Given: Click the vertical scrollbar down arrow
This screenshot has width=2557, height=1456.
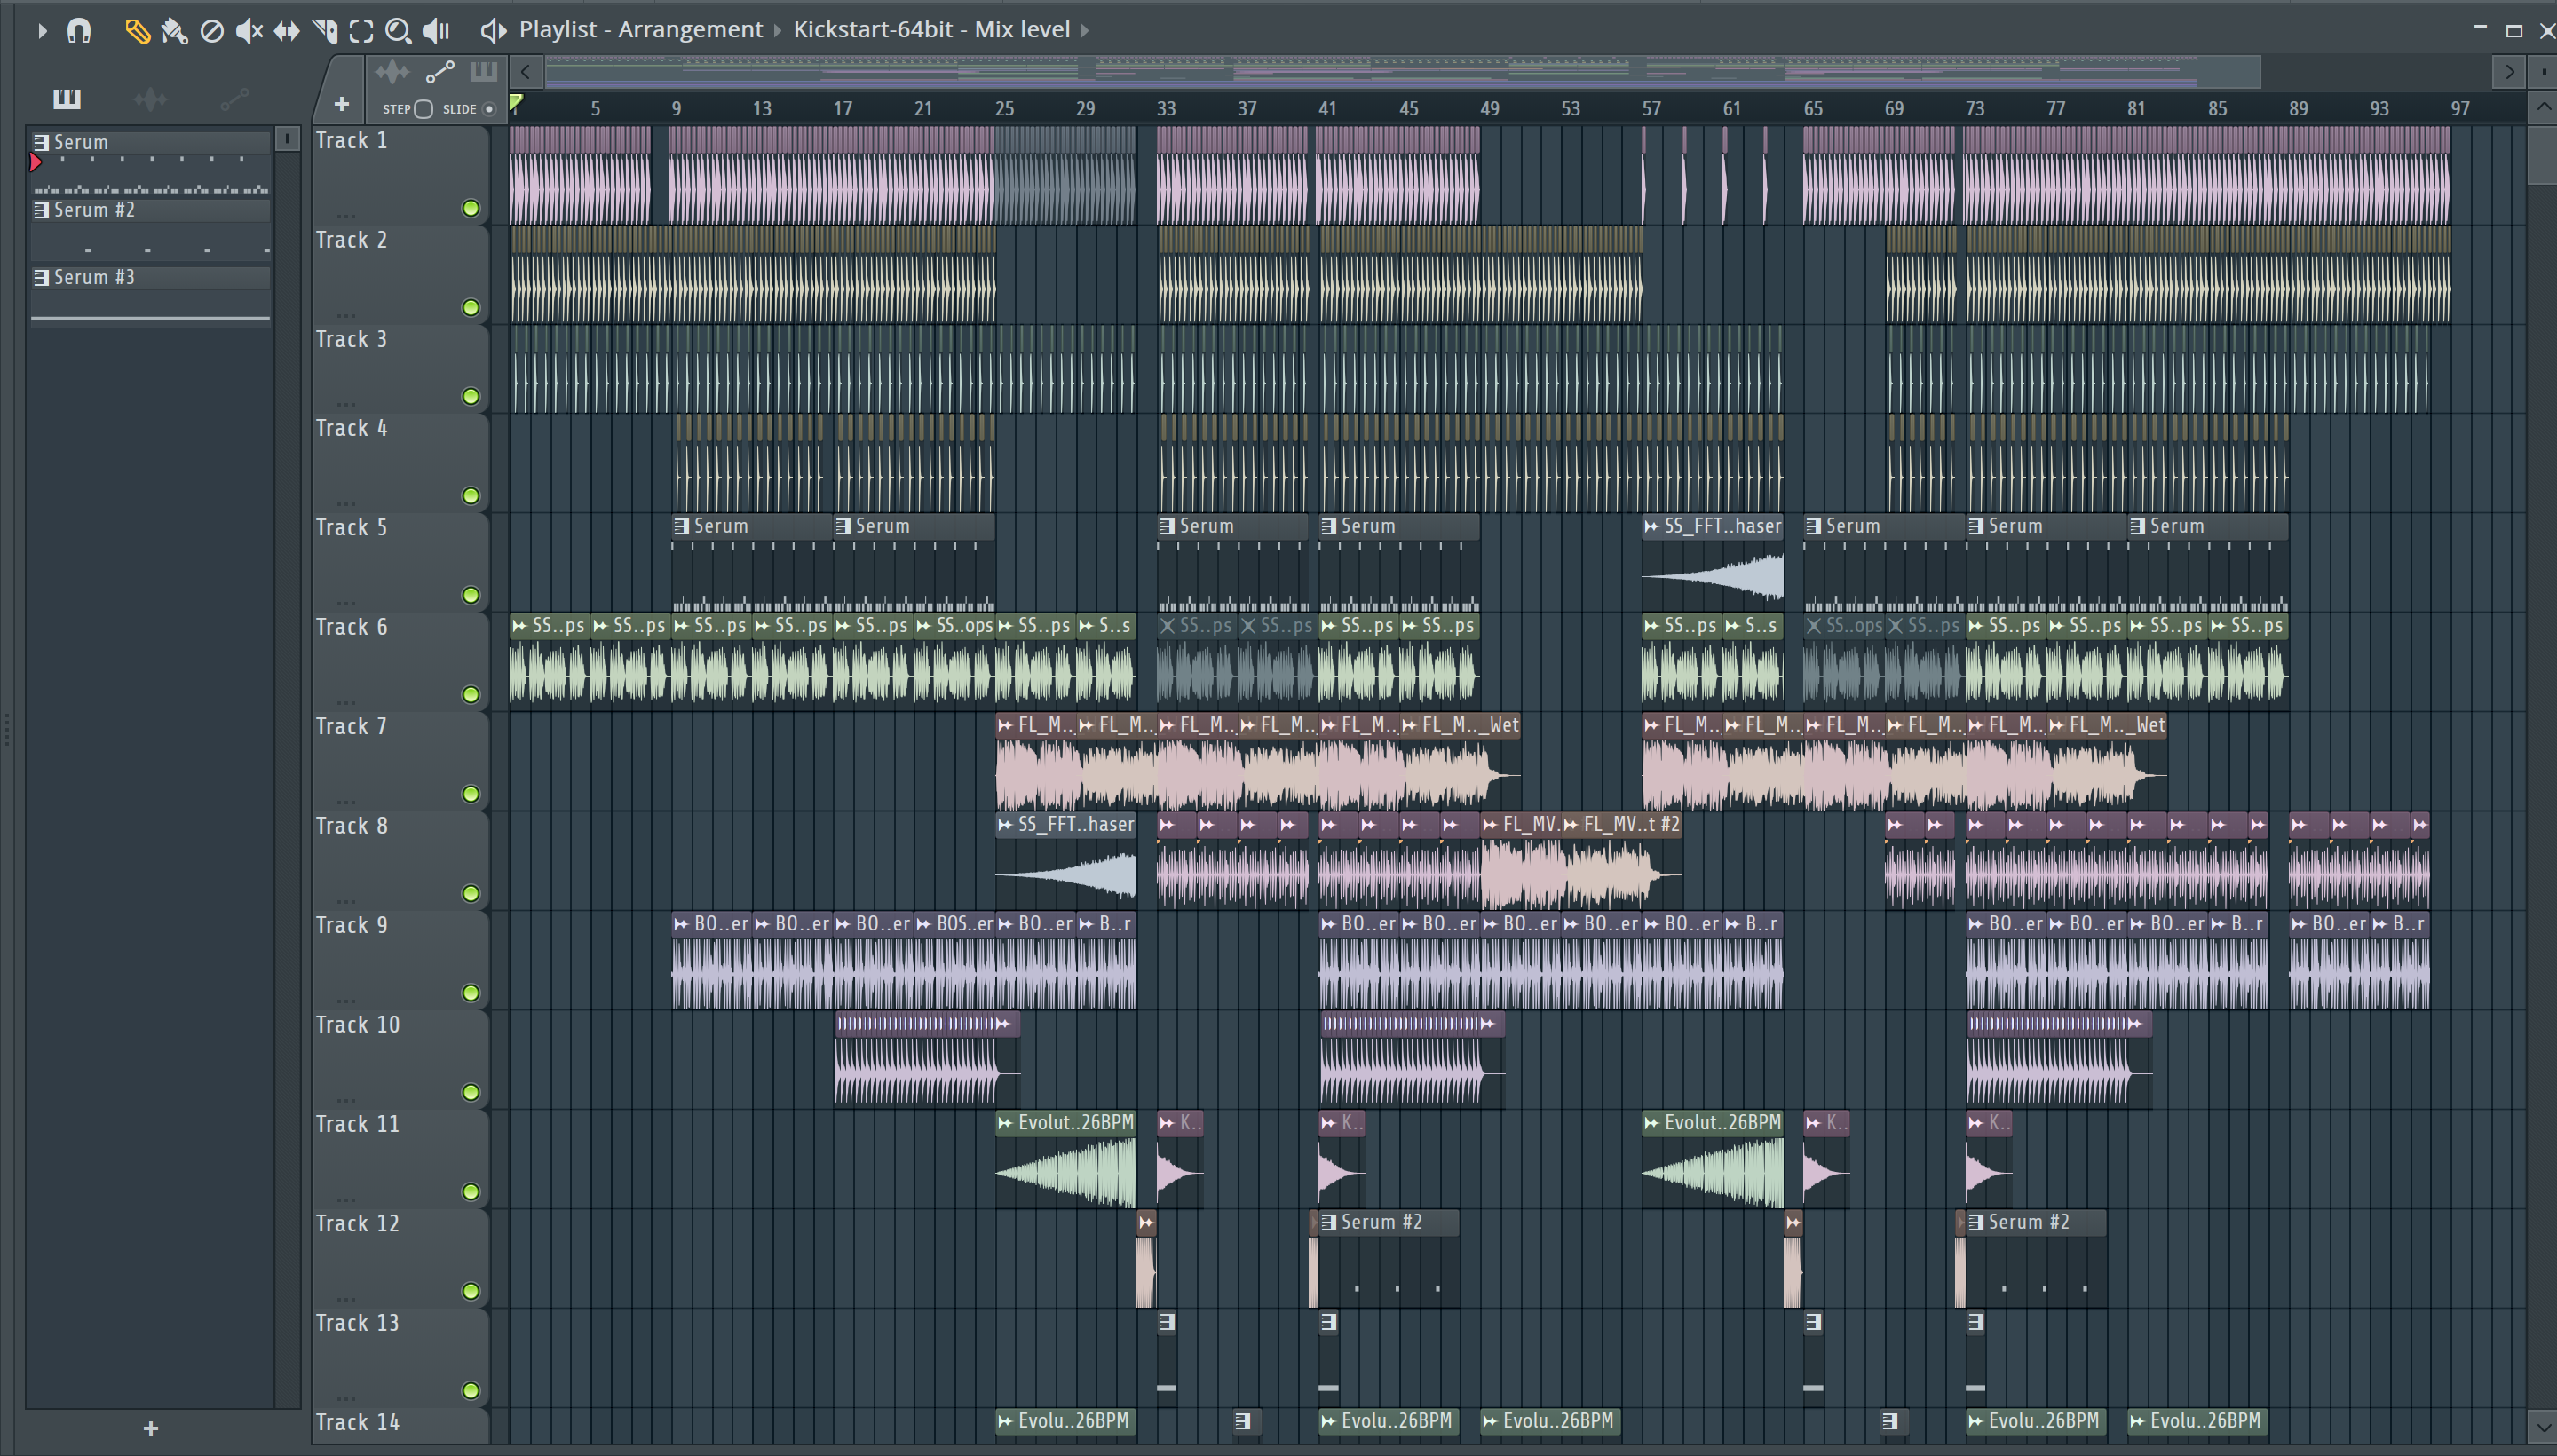Looking at the screenshot, I should 2542,1428.
